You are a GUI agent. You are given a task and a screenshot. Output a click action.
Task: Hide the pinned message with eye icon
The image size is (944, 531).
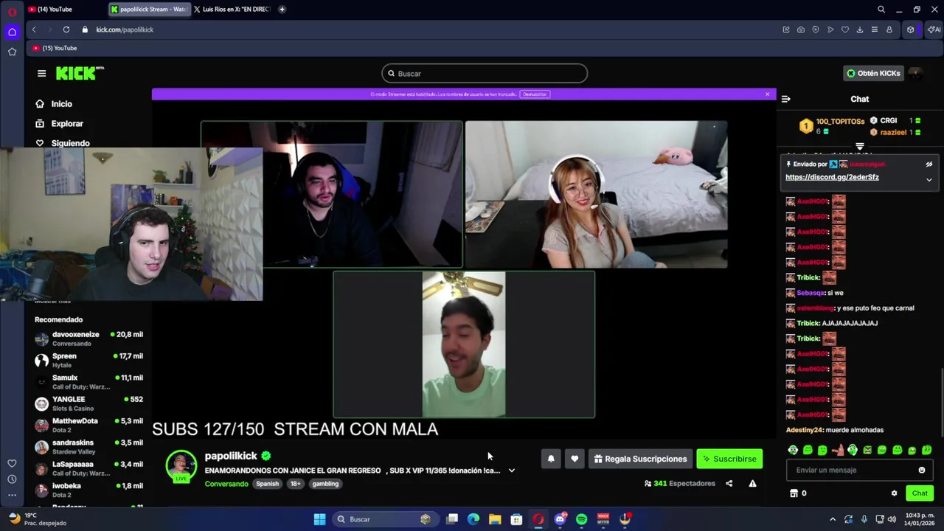(929, 164)
